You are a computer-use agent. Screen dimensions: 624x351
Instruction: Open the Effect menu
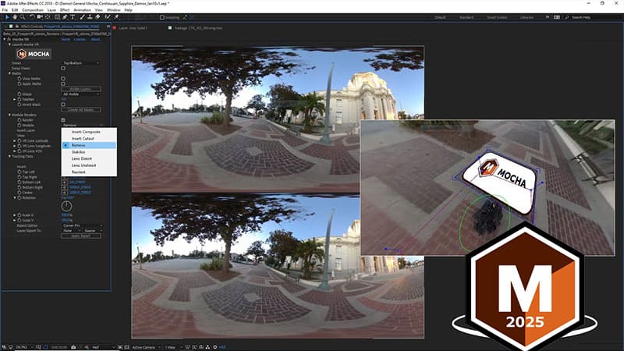(65, 10)
